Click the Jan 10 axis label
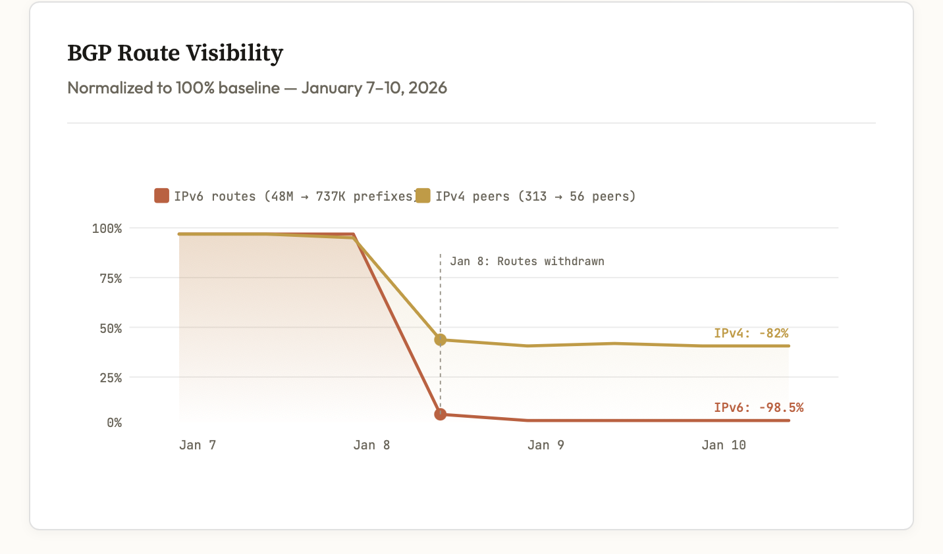This screenshot has height=554, width=943. 723,445
